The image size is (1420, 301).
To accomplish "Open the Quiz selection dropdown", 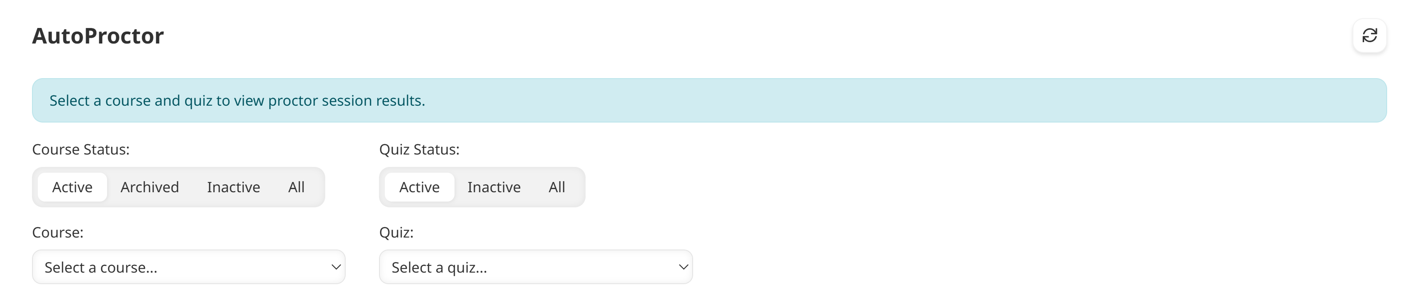I will point(535,267).
